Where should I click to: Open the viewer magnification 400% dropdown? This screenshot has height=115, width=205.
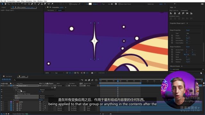49,73
